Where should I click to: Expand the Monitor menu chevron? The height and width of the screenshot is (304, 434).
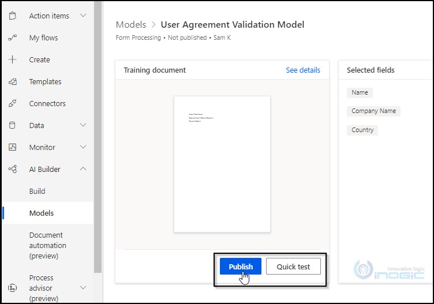[x=83, y=147]
